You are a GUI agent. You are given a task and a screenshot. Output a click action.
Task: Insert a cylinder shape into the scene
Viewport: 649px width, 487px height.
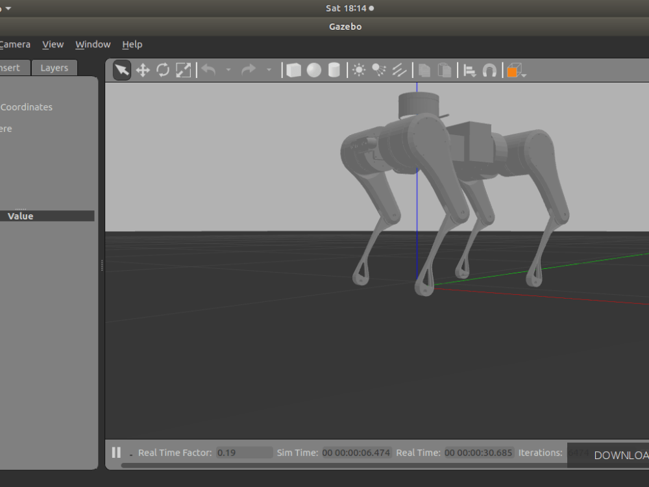(333, 69)
